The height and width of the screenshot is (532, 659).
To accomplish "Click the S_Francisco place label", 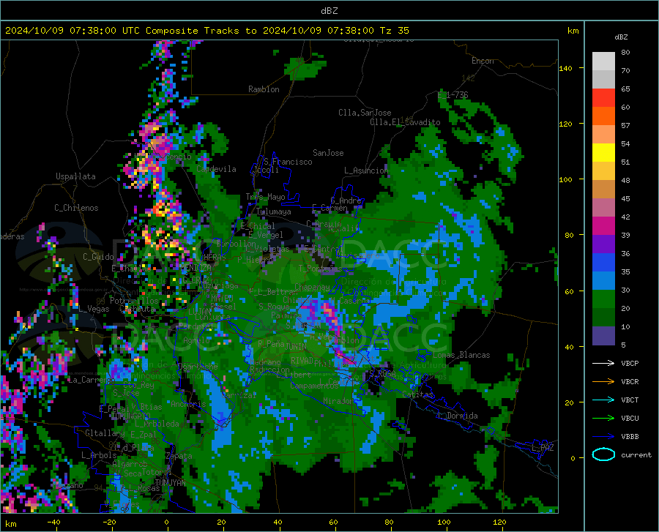I will click(x=288, y=162).
